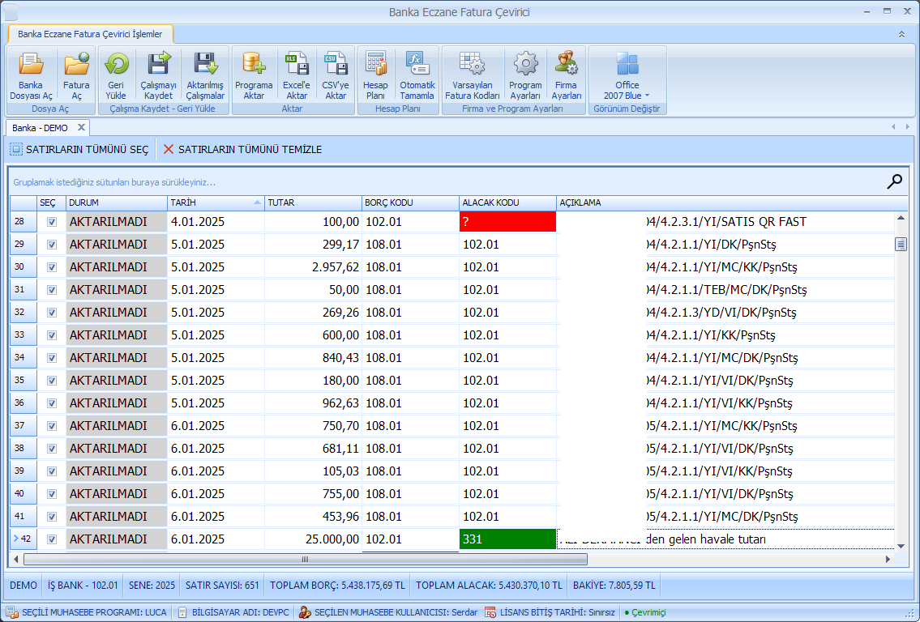Switch to the Banka - DEMO tab

tap(41, 128)
